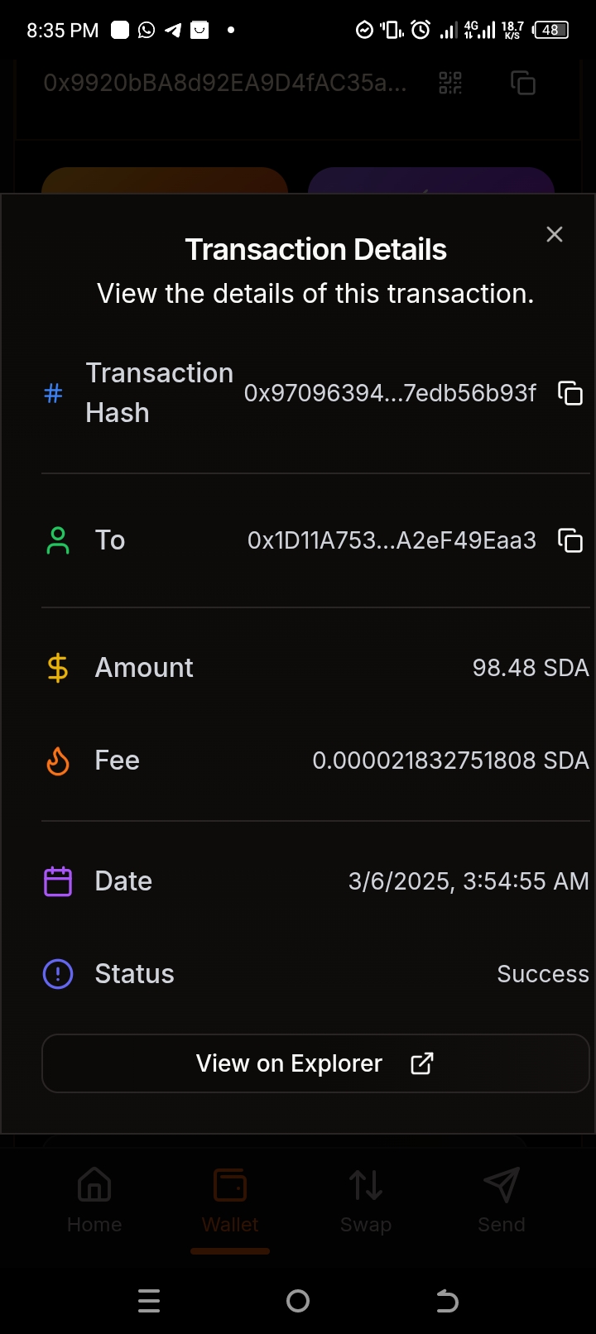596x1334 pixels.
Task: Open the Send tab
Action: tap(502, 1198)
